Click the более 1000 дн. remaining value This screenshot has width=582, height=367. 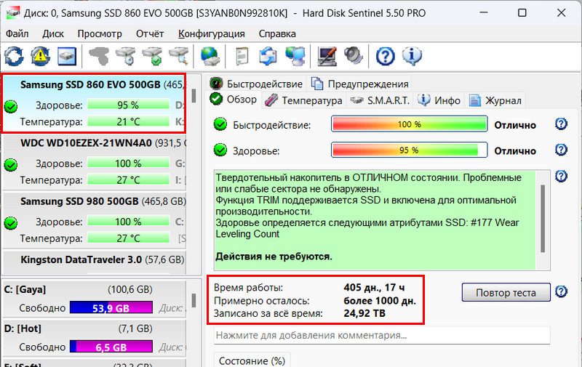(x=380, y=301)
